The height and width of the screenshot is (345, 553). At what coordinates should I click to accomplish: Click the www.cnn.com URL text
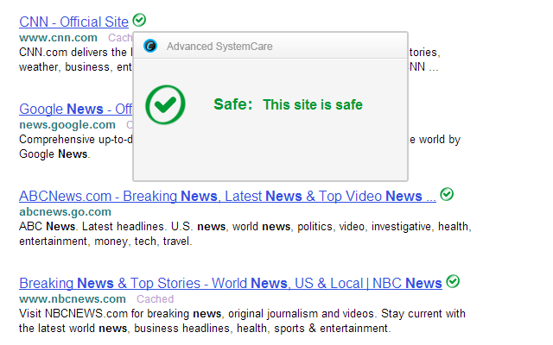click(x=58, y=38)
